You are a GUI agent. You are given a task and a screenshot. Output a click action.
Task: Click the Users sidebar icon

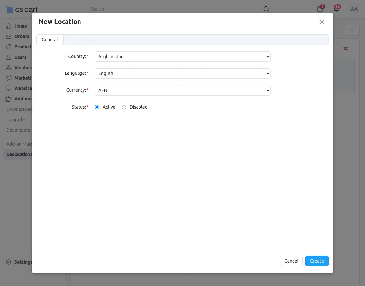(x=9, y=57)
